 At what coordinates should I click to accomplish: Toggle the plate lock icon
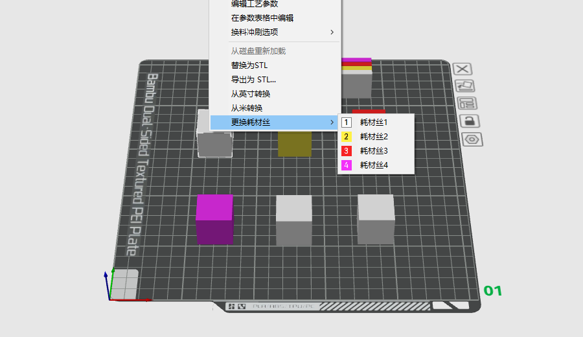(469, 121)
